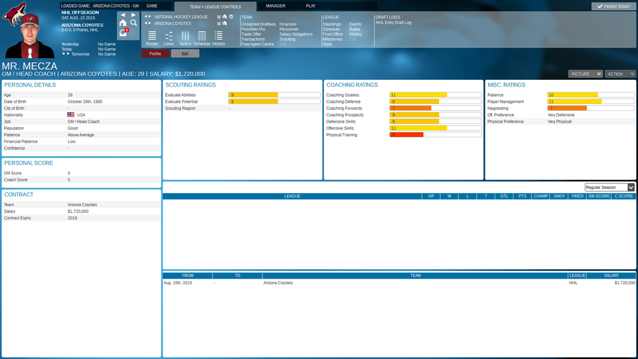The image size is (638, 359).
Task: Go back with the left navigation arrow above Home
Action: click(x=123, y=15)
